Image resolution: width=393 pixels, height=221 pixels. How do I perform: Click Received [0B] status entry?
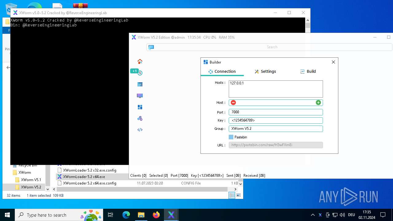[x=254, y=176]
